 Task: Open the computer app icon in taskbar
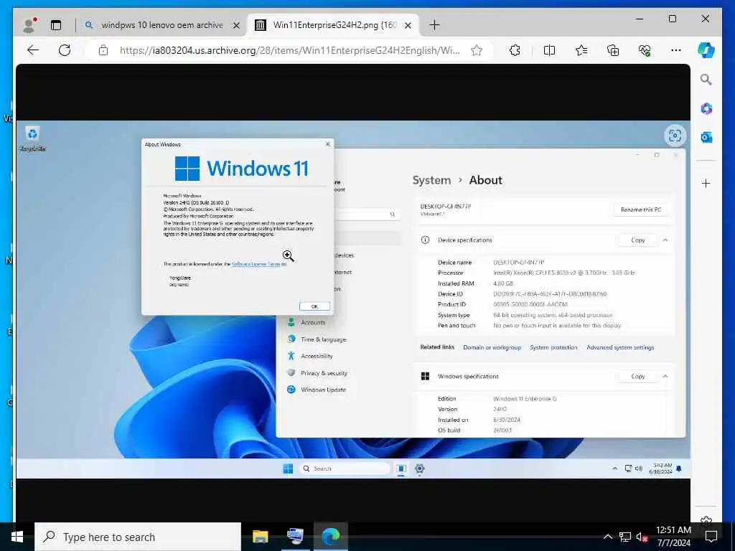pos(295,537)
